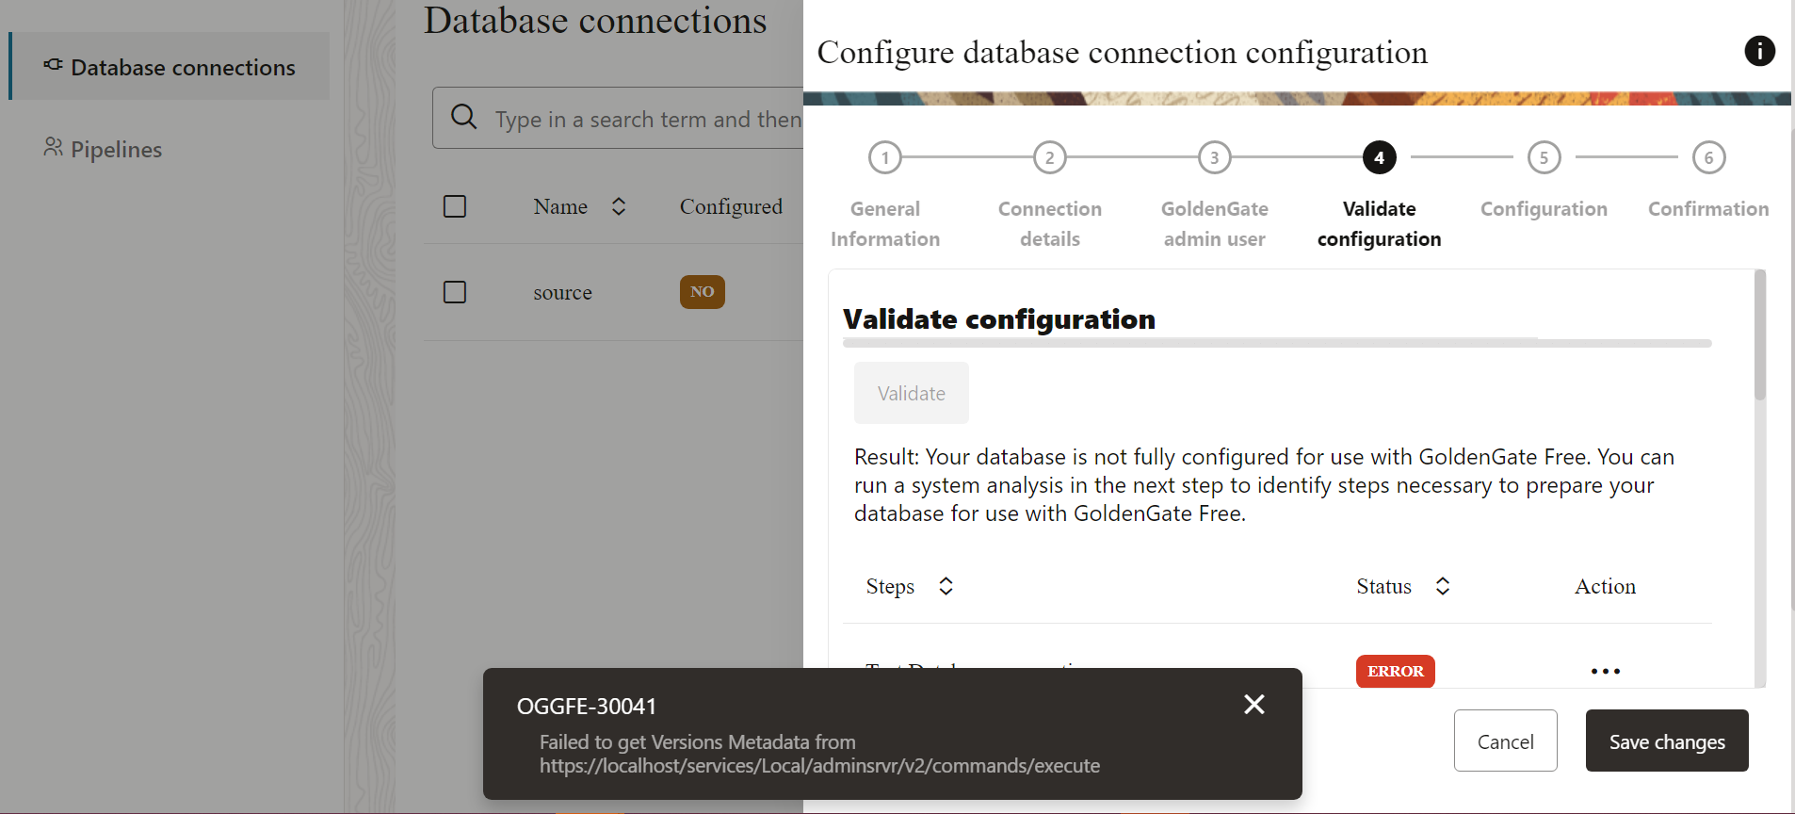
Task: Check the box for the source row
Action: (455, 292)
